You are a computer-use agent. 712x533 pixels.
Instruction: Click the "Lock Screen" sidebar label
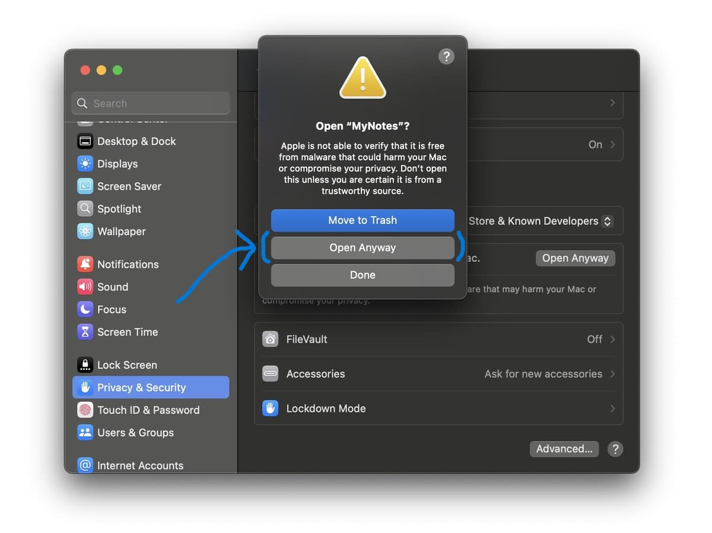(x=127, y=365)
